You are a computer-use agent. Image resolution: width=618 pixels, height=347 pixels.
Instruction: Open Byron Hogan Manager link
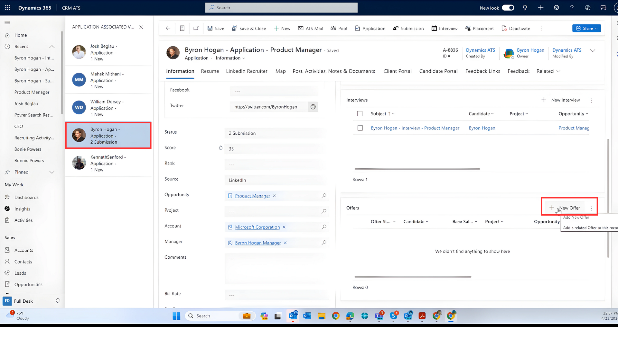click(x=258, y=243)
